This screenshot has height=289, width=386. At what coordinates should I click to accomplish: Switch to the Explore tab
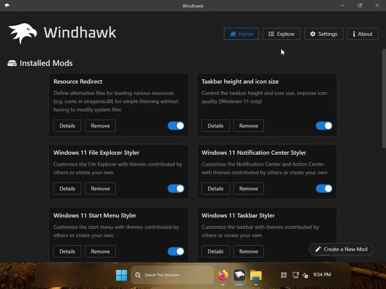pyautogui.click(x=281, y=34)
